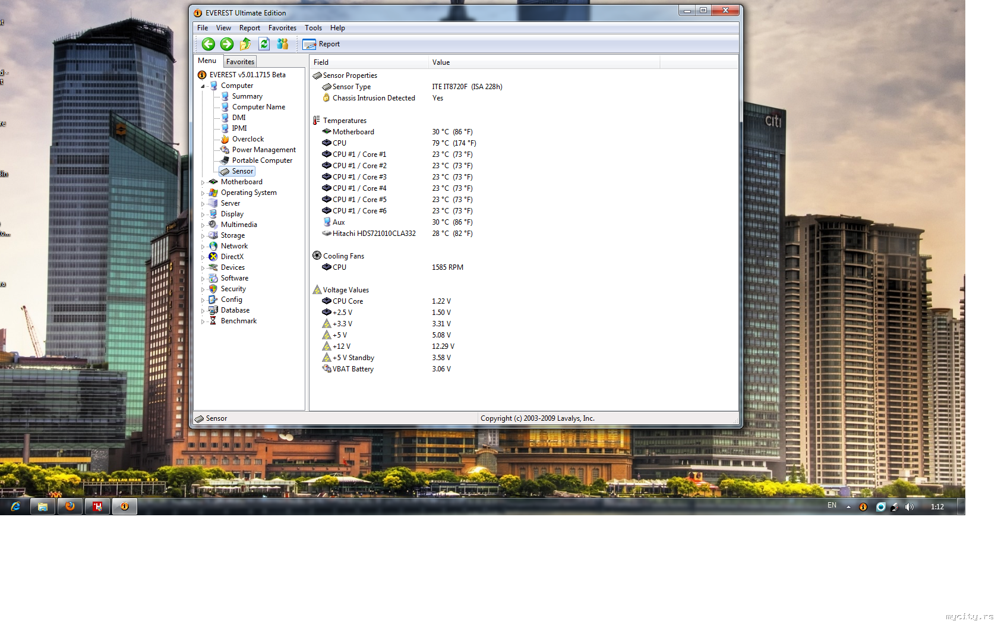Expand the Network tree node
998x624 pixels.
203,247
